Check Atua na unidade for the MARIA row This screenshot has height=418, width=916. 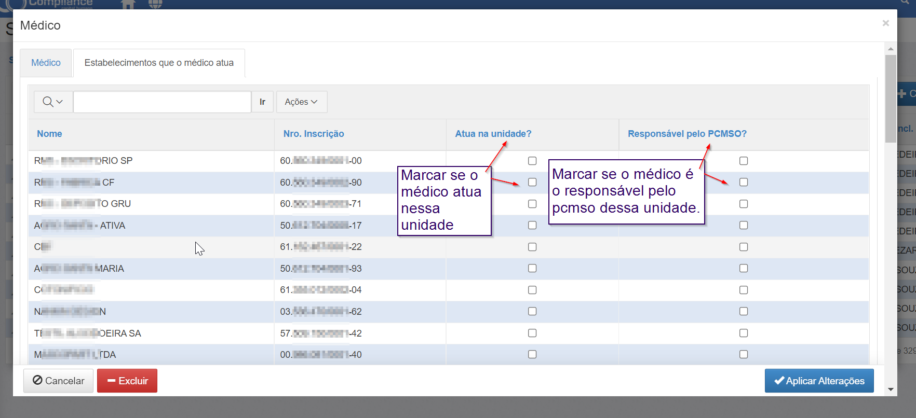(x=532, y=268)
